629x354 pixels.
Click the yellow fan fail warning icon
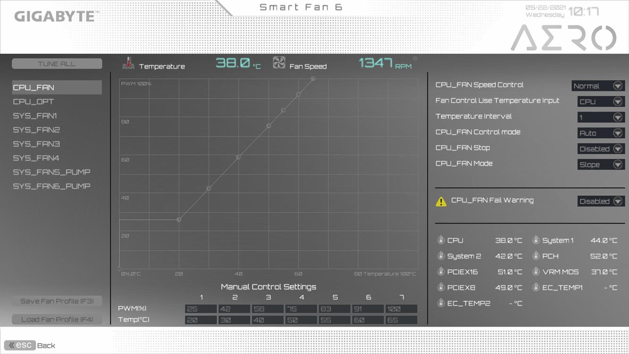tap(441, 202)
